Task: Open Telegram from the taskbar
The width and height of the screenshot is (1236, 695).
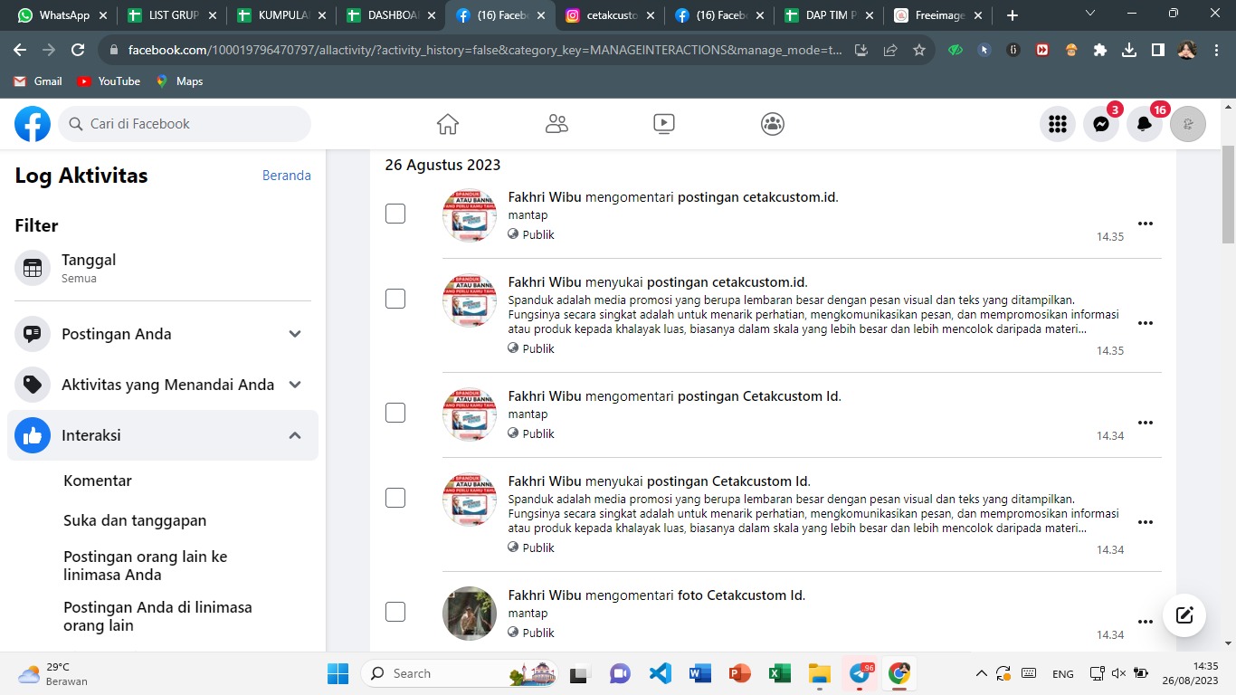Action: 860,673
